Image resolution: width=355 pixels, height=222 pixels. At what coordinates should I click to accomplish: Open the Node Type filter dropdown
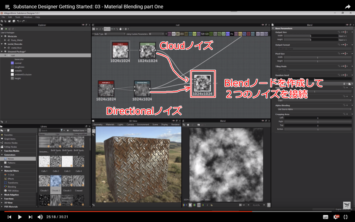[115, 34]
